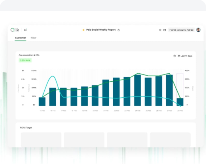Click the $320k axis label
Viewport: 206px width, 164px height.
pyautogui.click(x=34, y=71)
